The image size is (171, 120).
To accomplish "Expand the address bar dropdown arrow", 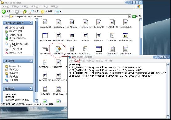I will pyautogui.click(x=130, y=17).
